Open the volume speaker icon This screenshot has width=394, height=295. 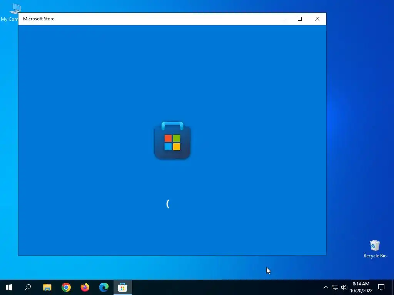pos(344,287)
